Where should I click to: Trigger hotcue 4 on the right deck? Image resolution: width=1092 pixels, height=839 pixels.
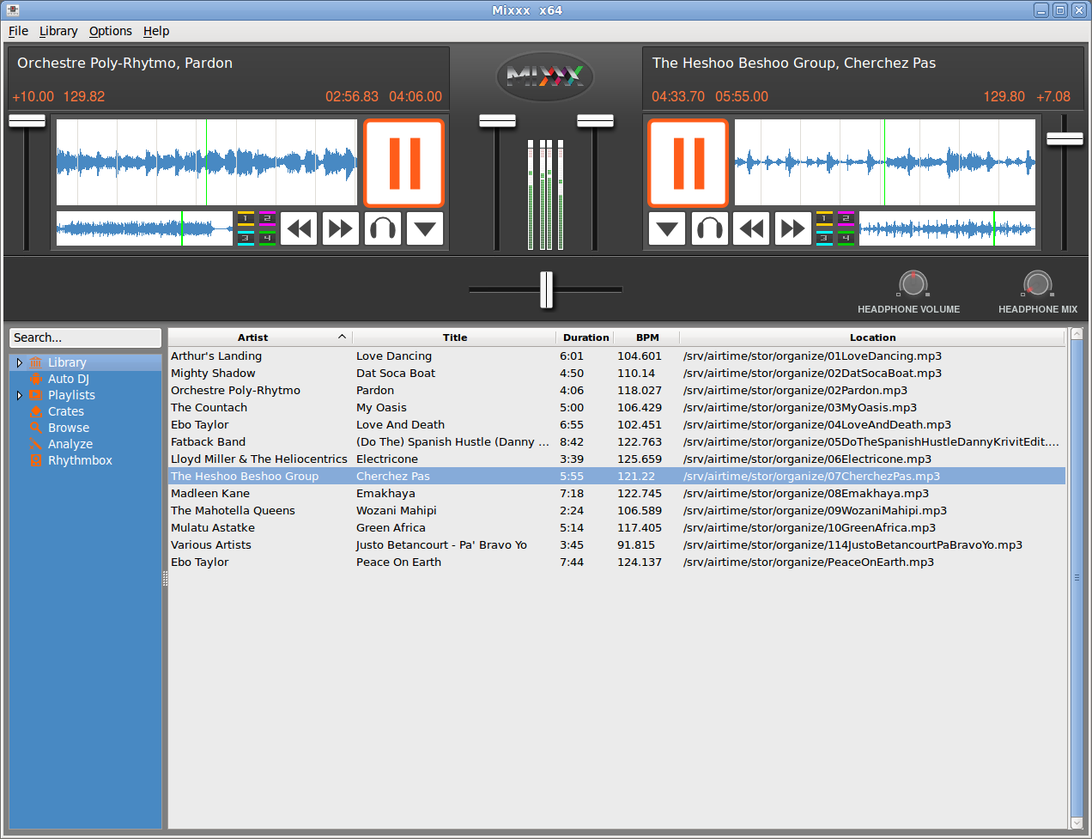(846, 238)
